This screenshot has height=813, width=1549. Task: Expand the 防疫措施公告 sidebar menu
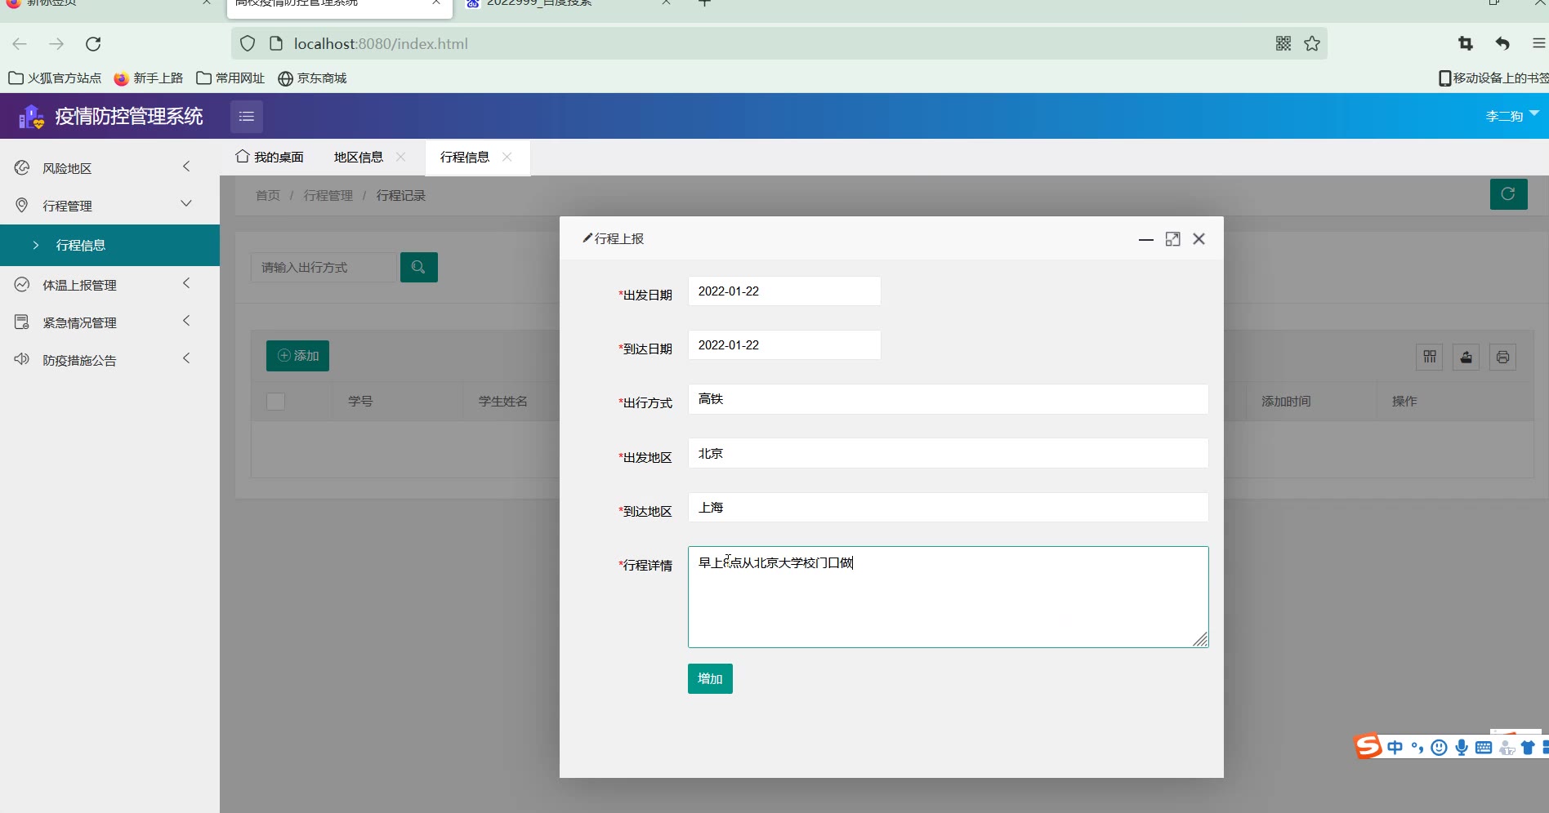(x=109, y=360)
